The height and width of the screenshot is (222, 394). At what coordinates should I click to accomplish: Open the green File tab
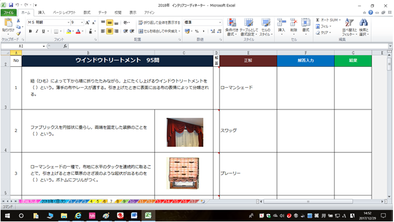[x=8, y=13]
